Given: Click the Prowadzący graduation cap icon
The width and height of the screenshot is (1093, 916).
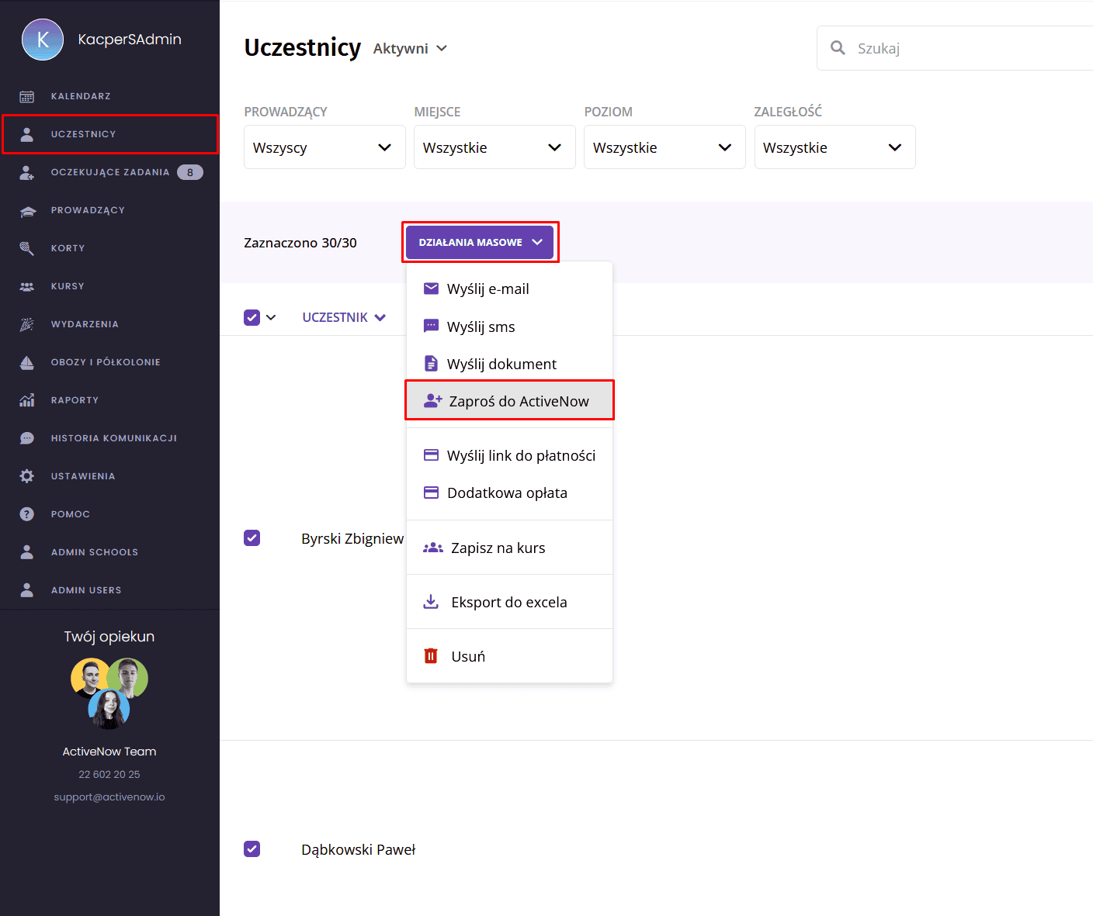Looking at the screenshot, I should point(27,210).
